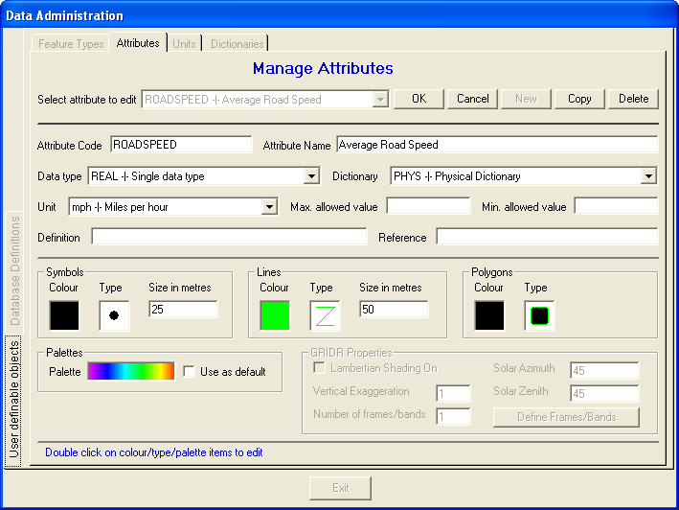Screen dimensions: 679x510
Task: Click the Polygons type square icon
Action: pyautogui.click(x=539, y=315)
